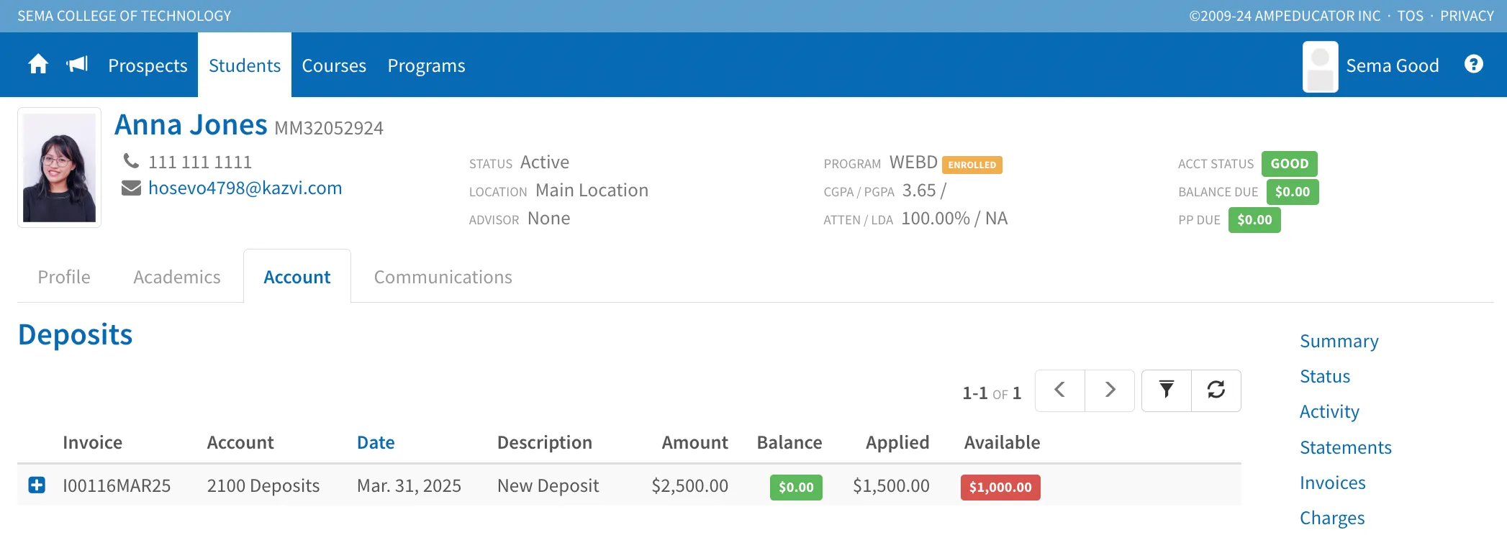Click the Sema Good user name
1507x535 pixels.
point(1393,65)
